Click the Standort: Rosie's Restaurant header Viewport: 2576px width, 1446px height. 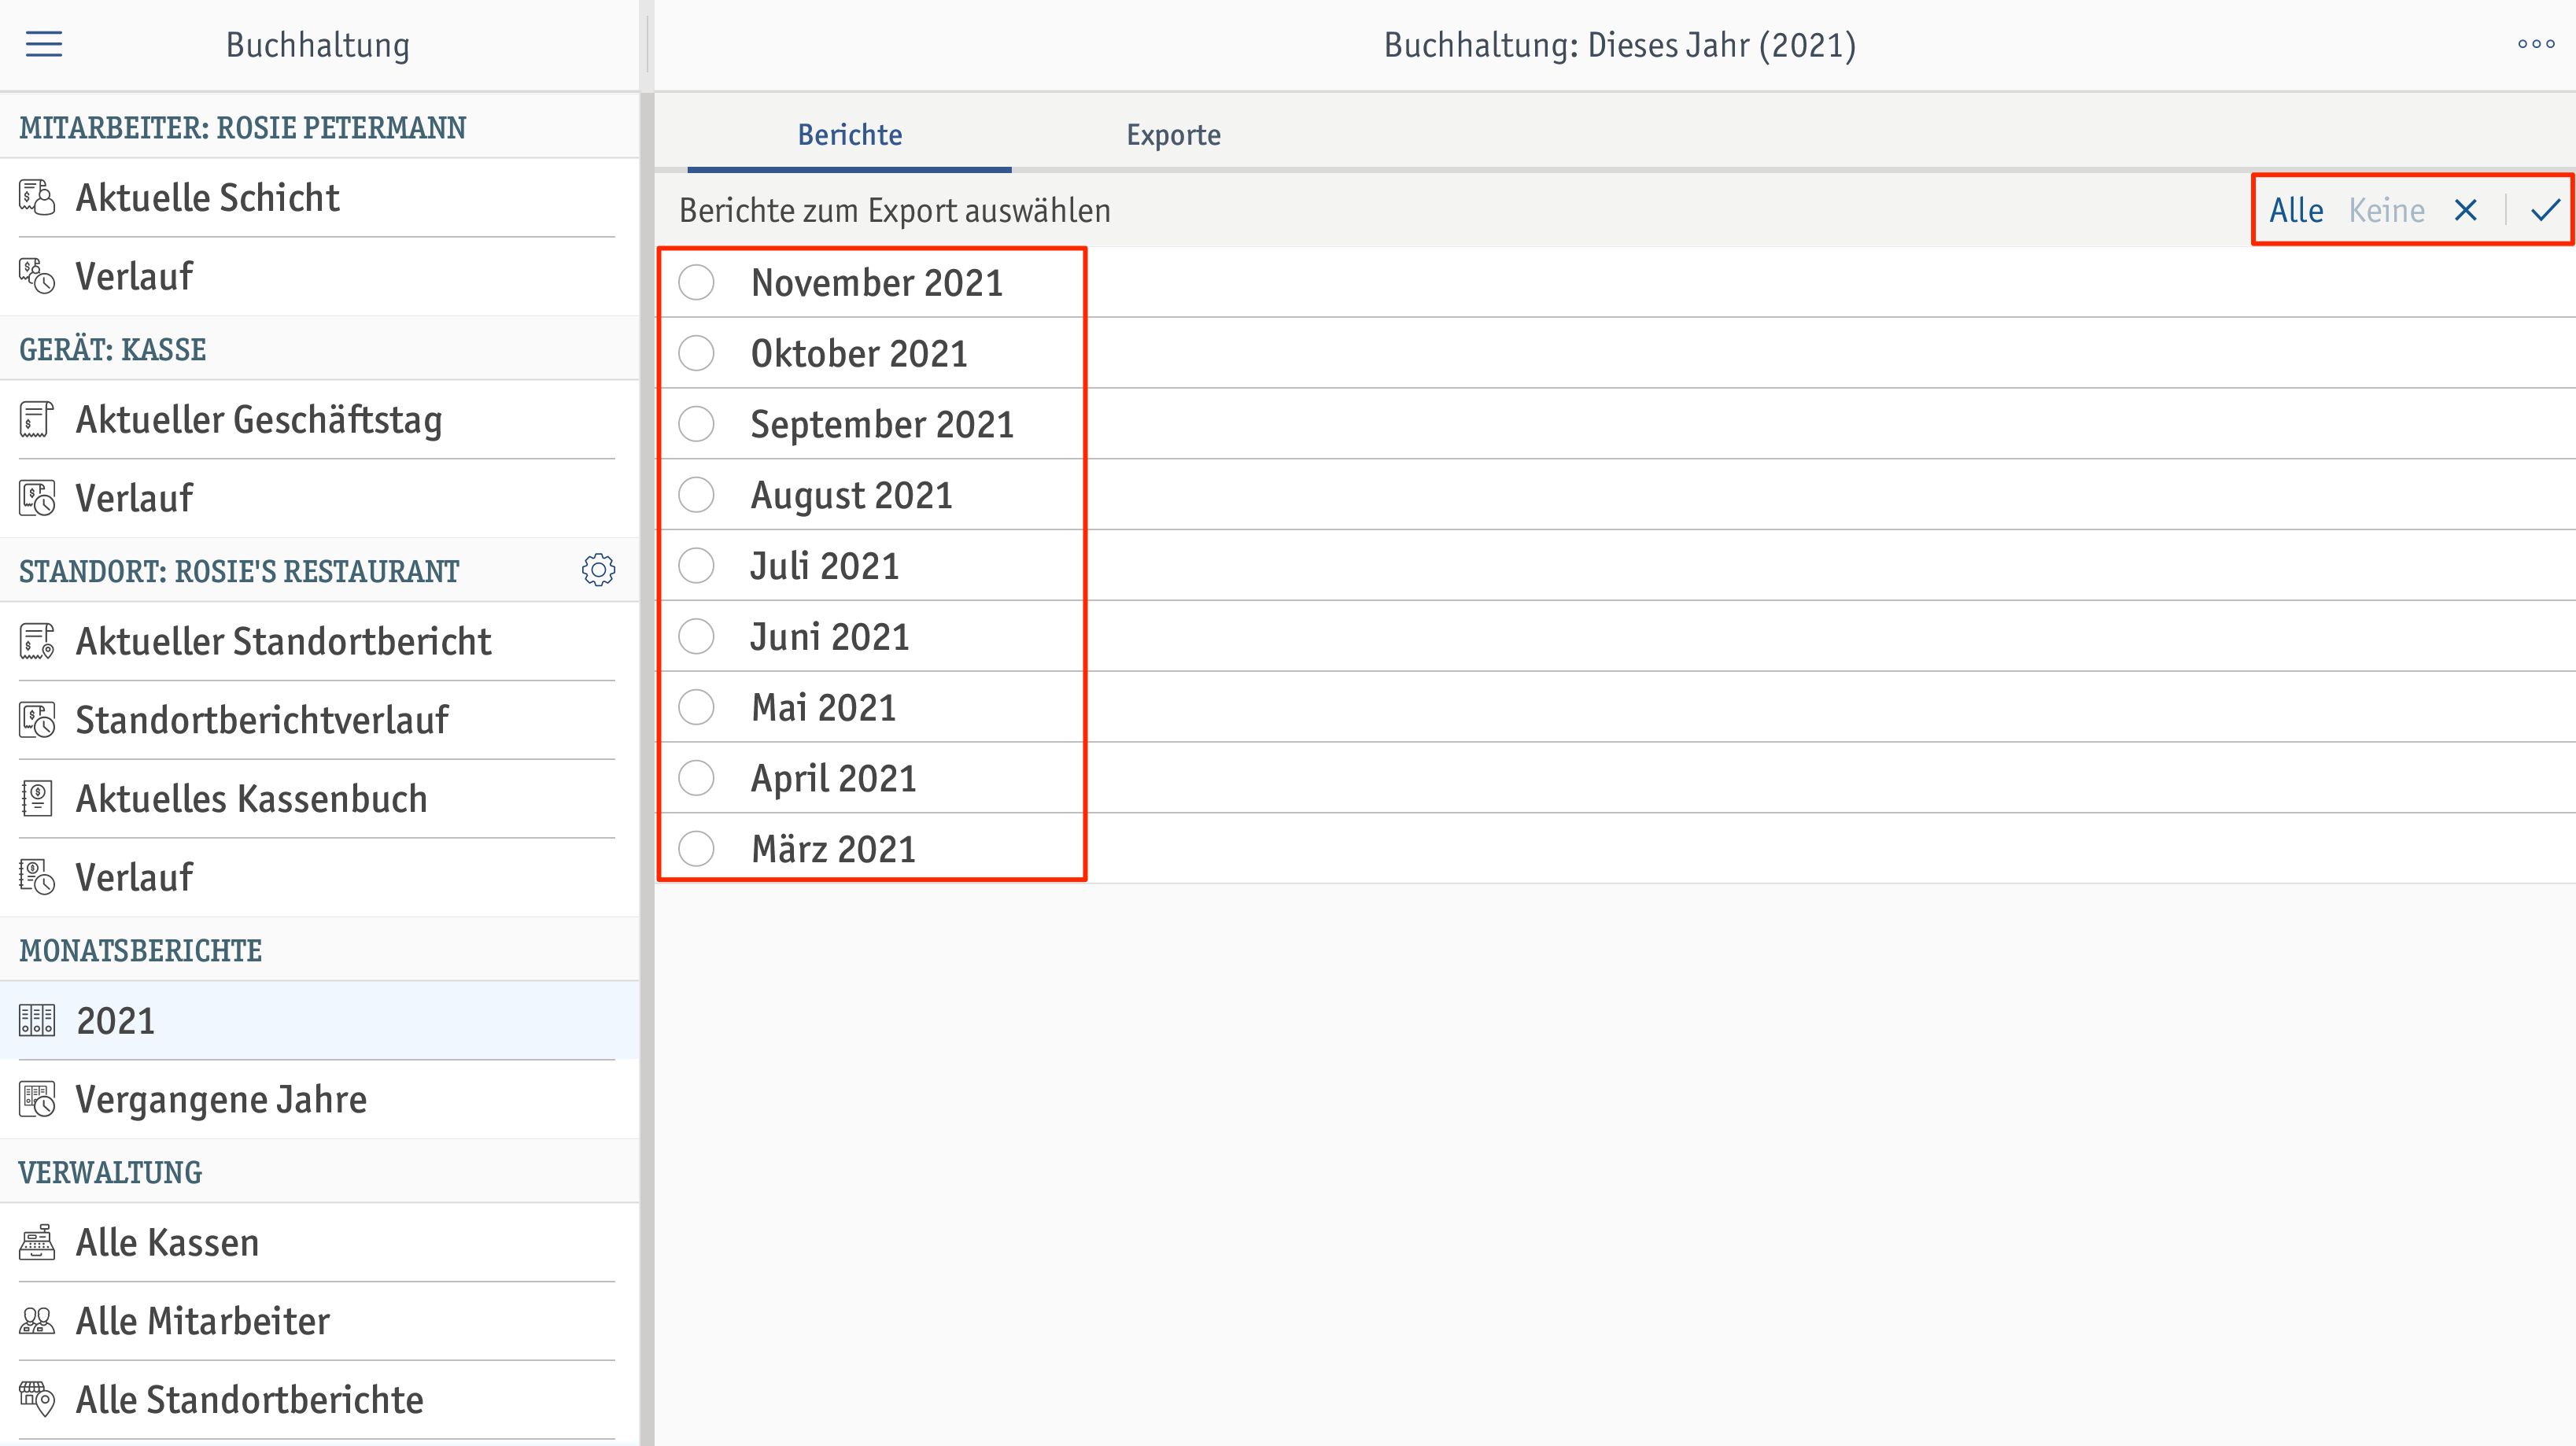coord(239,571)
